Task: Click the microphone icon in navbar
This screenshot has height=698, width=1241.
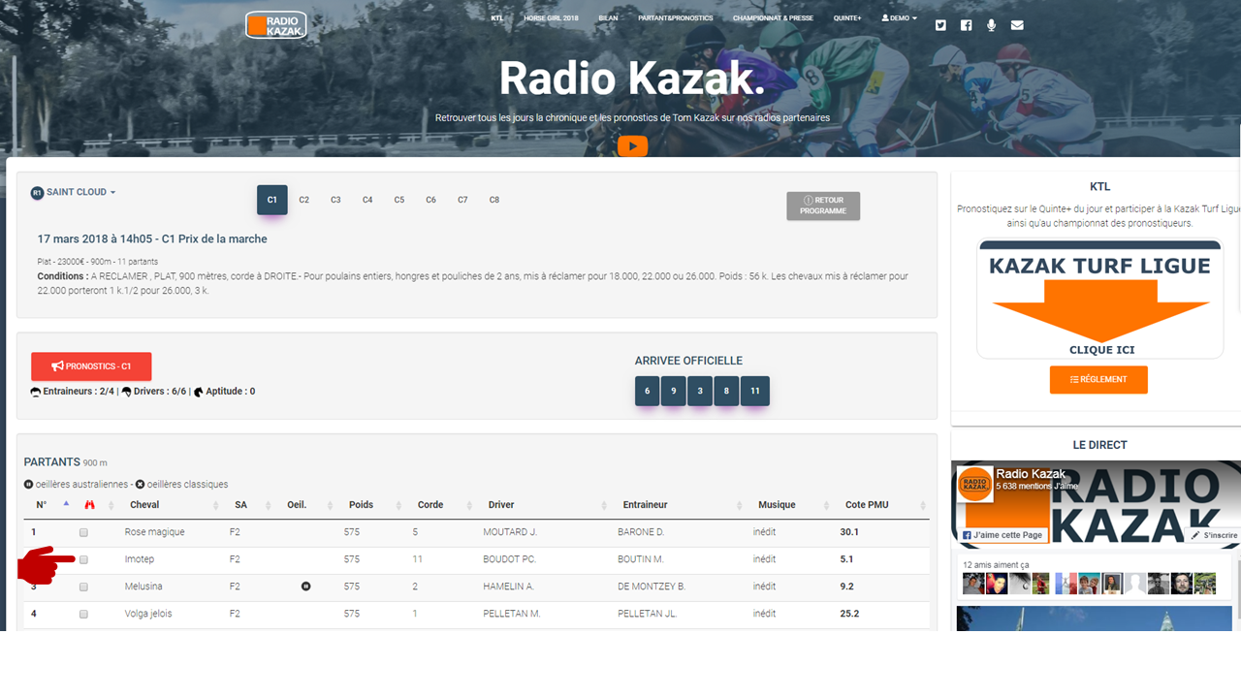Action: [x=991, y=25]
